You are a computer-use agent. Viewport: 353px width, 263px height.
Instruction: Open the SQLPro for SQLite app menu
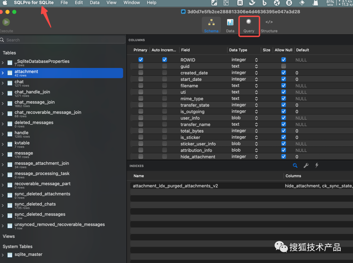coord(34,3)
